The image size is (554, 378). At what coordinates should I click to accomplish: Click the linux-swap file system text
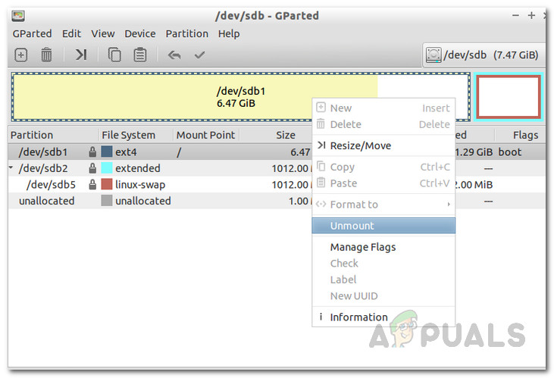(x=140, y=185)
